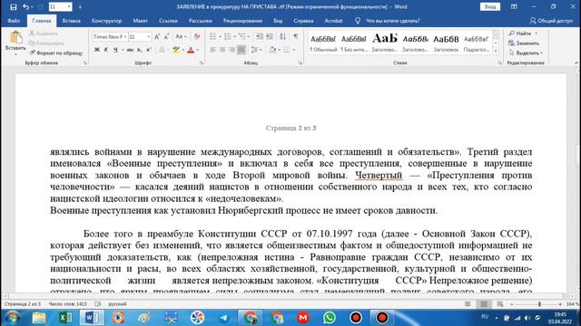Undo the last action
This screenshot has height=326, width=581.
click(25, 7)
